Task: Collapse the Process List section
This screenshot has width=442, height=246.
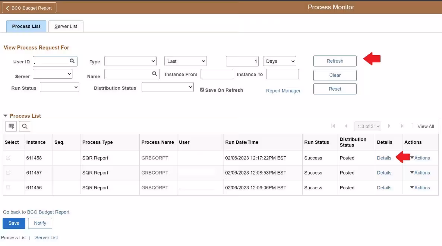Action: tap(5, 116)
